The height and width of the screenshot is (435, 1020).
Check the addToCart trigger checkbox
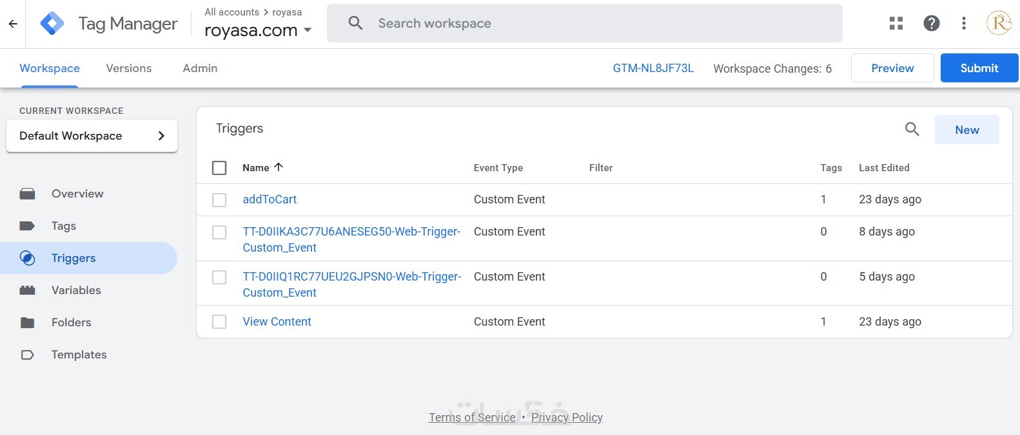[219, 200]
